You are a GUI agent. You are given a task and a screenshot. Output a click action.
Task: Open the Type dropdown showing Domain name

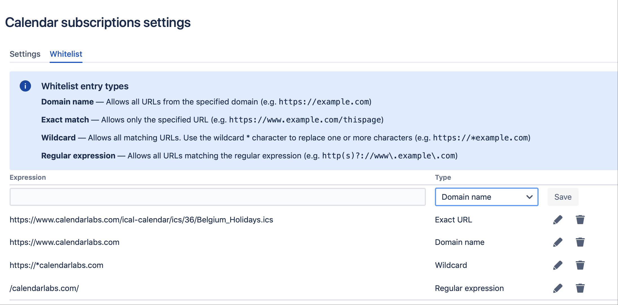[x=486, y=197]
